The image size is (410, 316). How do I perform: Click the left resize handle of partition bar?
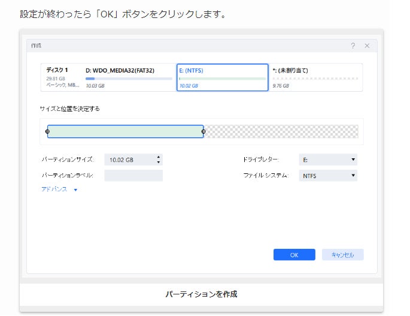(x=48, y=131)
